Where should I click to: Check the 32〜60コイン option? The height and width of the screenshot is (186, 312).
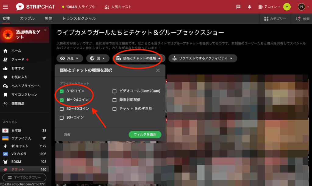click(x=61, y=109)
